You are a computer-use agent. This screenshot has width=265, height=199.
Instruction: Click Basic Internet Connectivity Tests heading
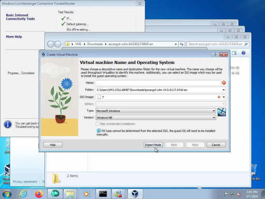pos(20,17)
